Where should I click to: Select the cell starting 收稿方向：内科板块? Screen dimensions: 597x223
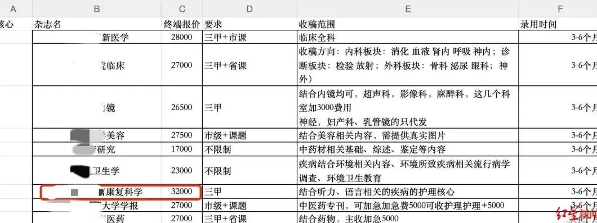408,65
